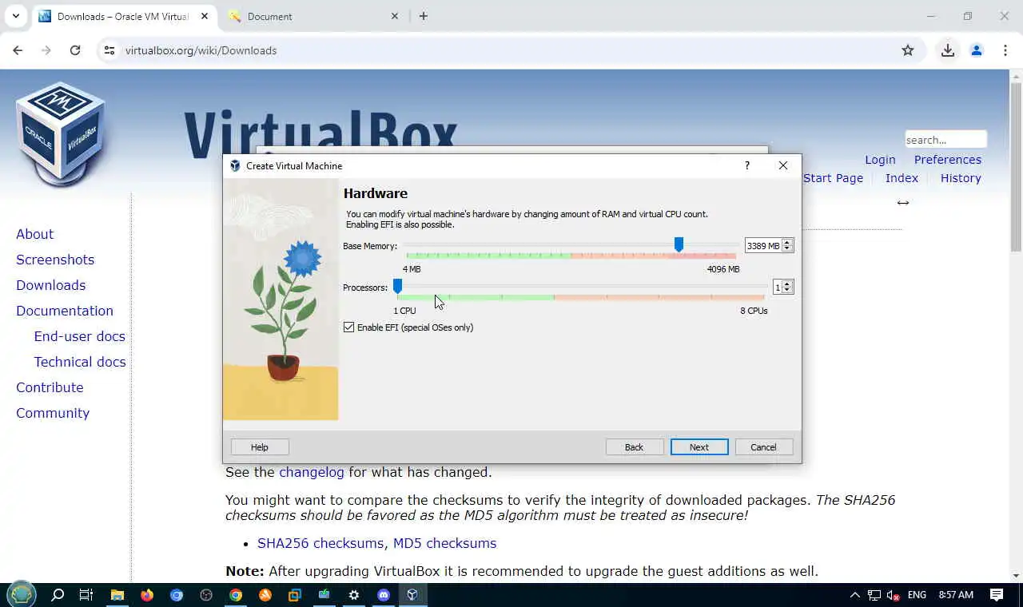Click the Processors slider handle

(397, 286)
